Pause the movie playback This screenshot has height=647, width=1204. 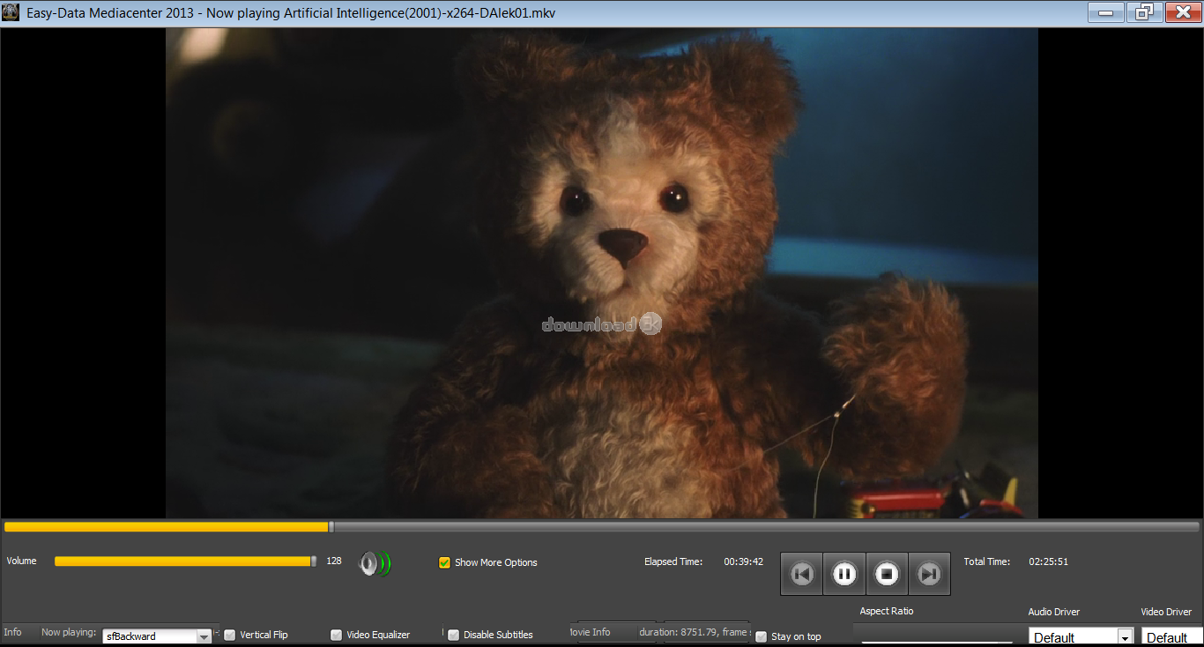[844, 575]
